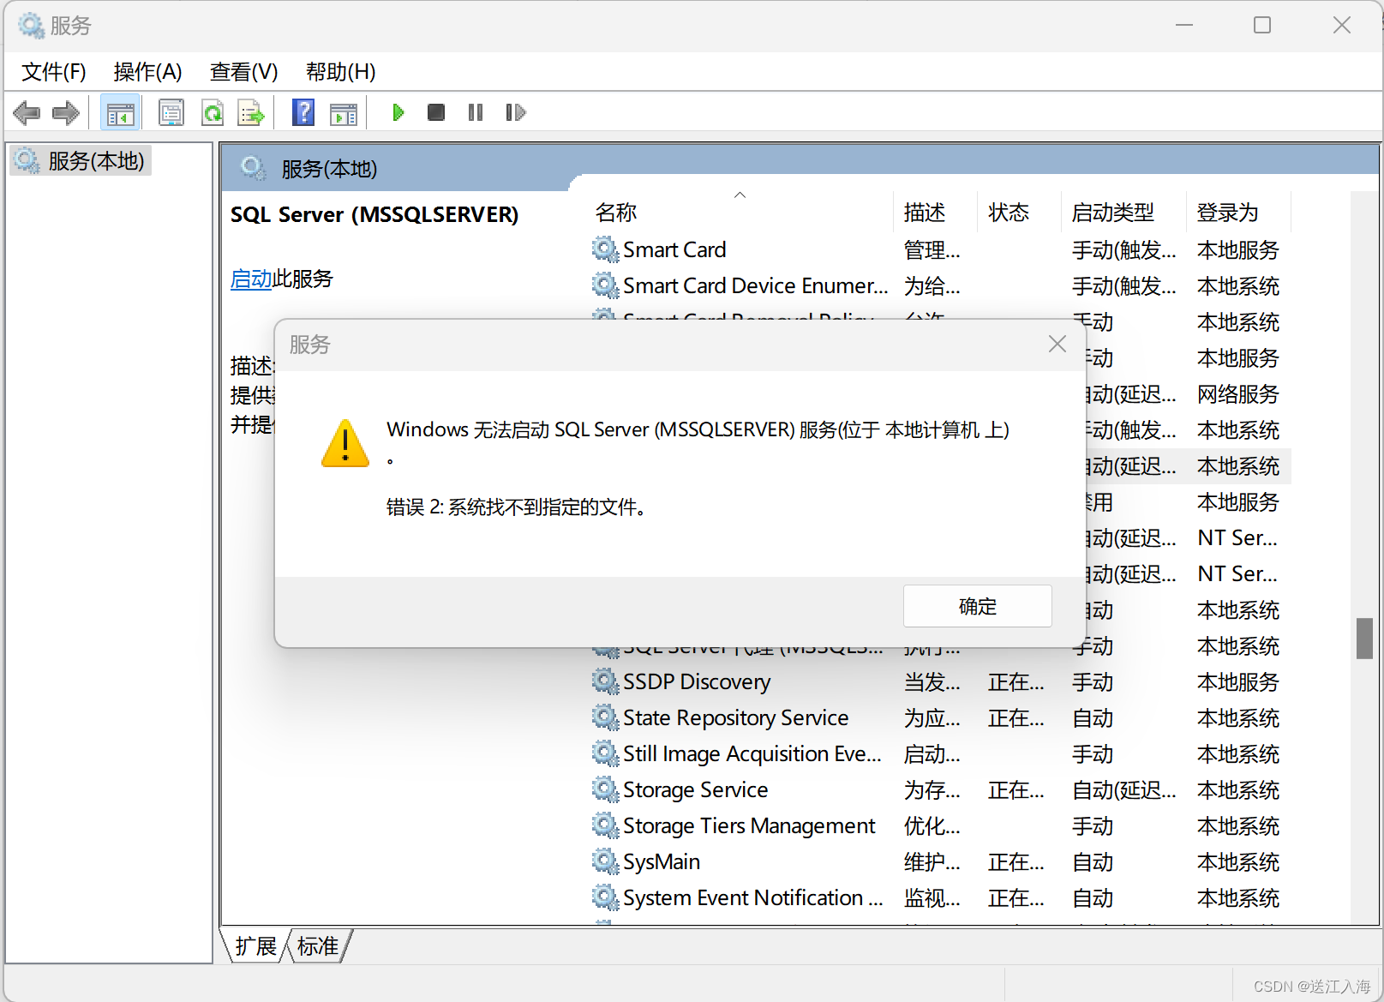Sort by the 启动类型 column header
1384x1002 pixels.
point(1123,212)
